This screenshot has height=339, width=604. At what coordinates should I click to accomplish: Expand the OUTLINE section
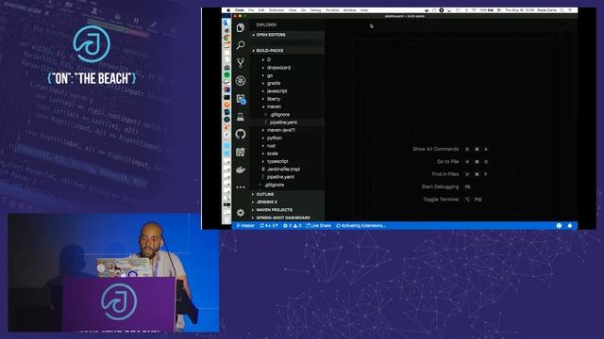(x=288, y=194)
